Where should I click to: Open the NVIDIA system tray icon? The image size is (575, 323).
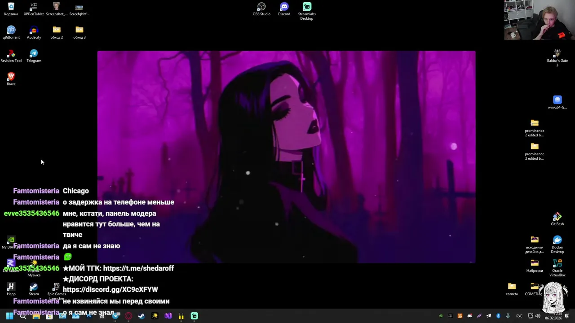(441, 316)
